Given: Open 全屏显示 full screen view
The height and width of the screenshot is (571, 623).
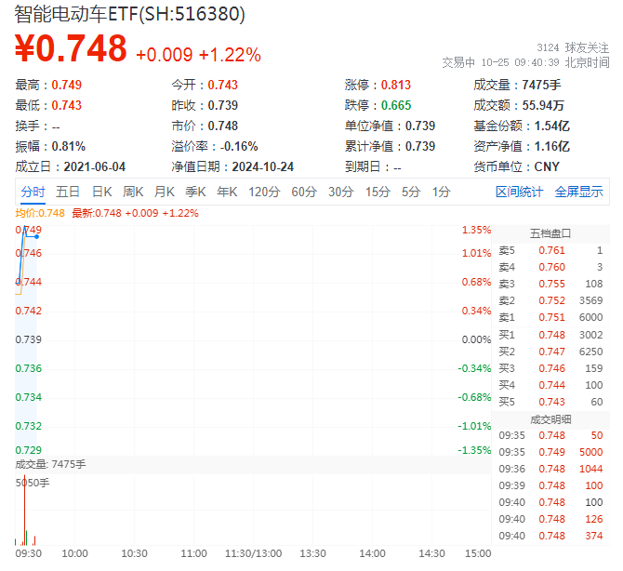Looking at the screenshot, I should tap(578, 192).
